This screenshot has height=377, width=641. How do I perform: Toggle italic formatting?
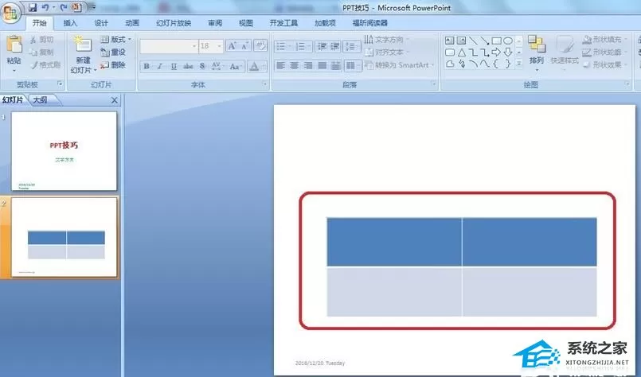pos(160,66)
